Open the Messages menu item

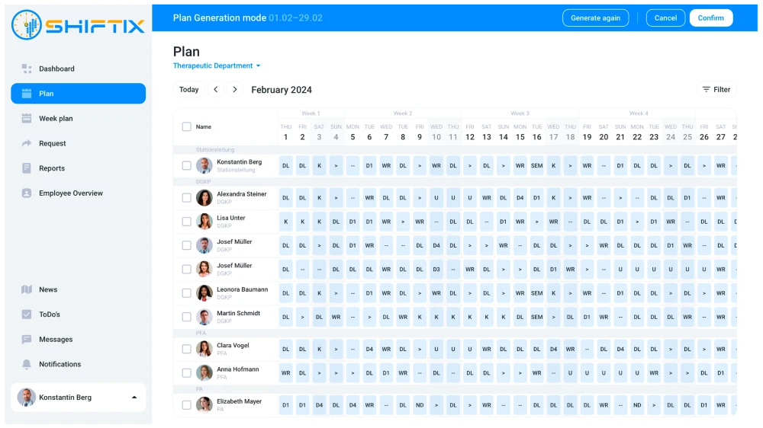(79, 339)
